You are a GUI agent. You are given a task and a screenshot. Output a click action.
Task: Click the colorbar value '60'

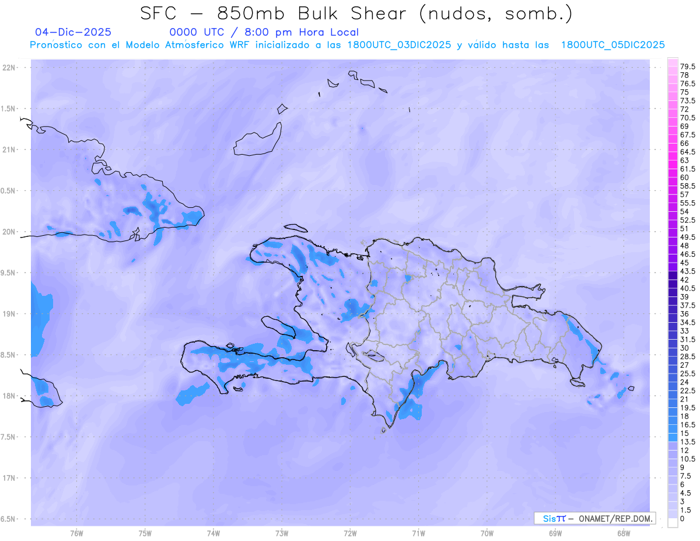click(684, 177)
